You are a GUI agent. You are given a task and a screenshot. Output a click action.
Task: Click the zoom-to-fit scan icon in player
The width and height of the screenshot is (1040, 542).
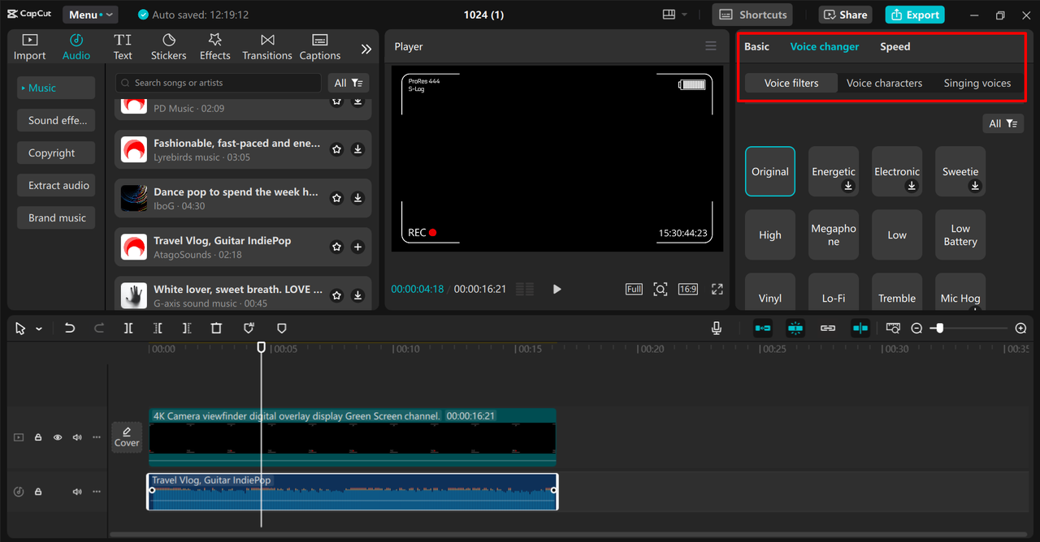661,289
